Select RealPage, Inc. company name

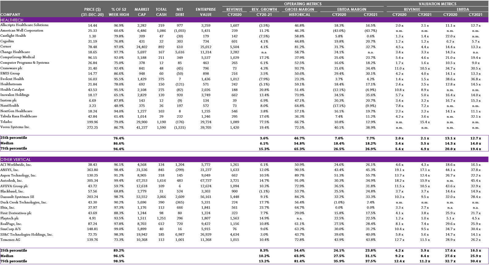pyautogui.click(x=11, y=224)
